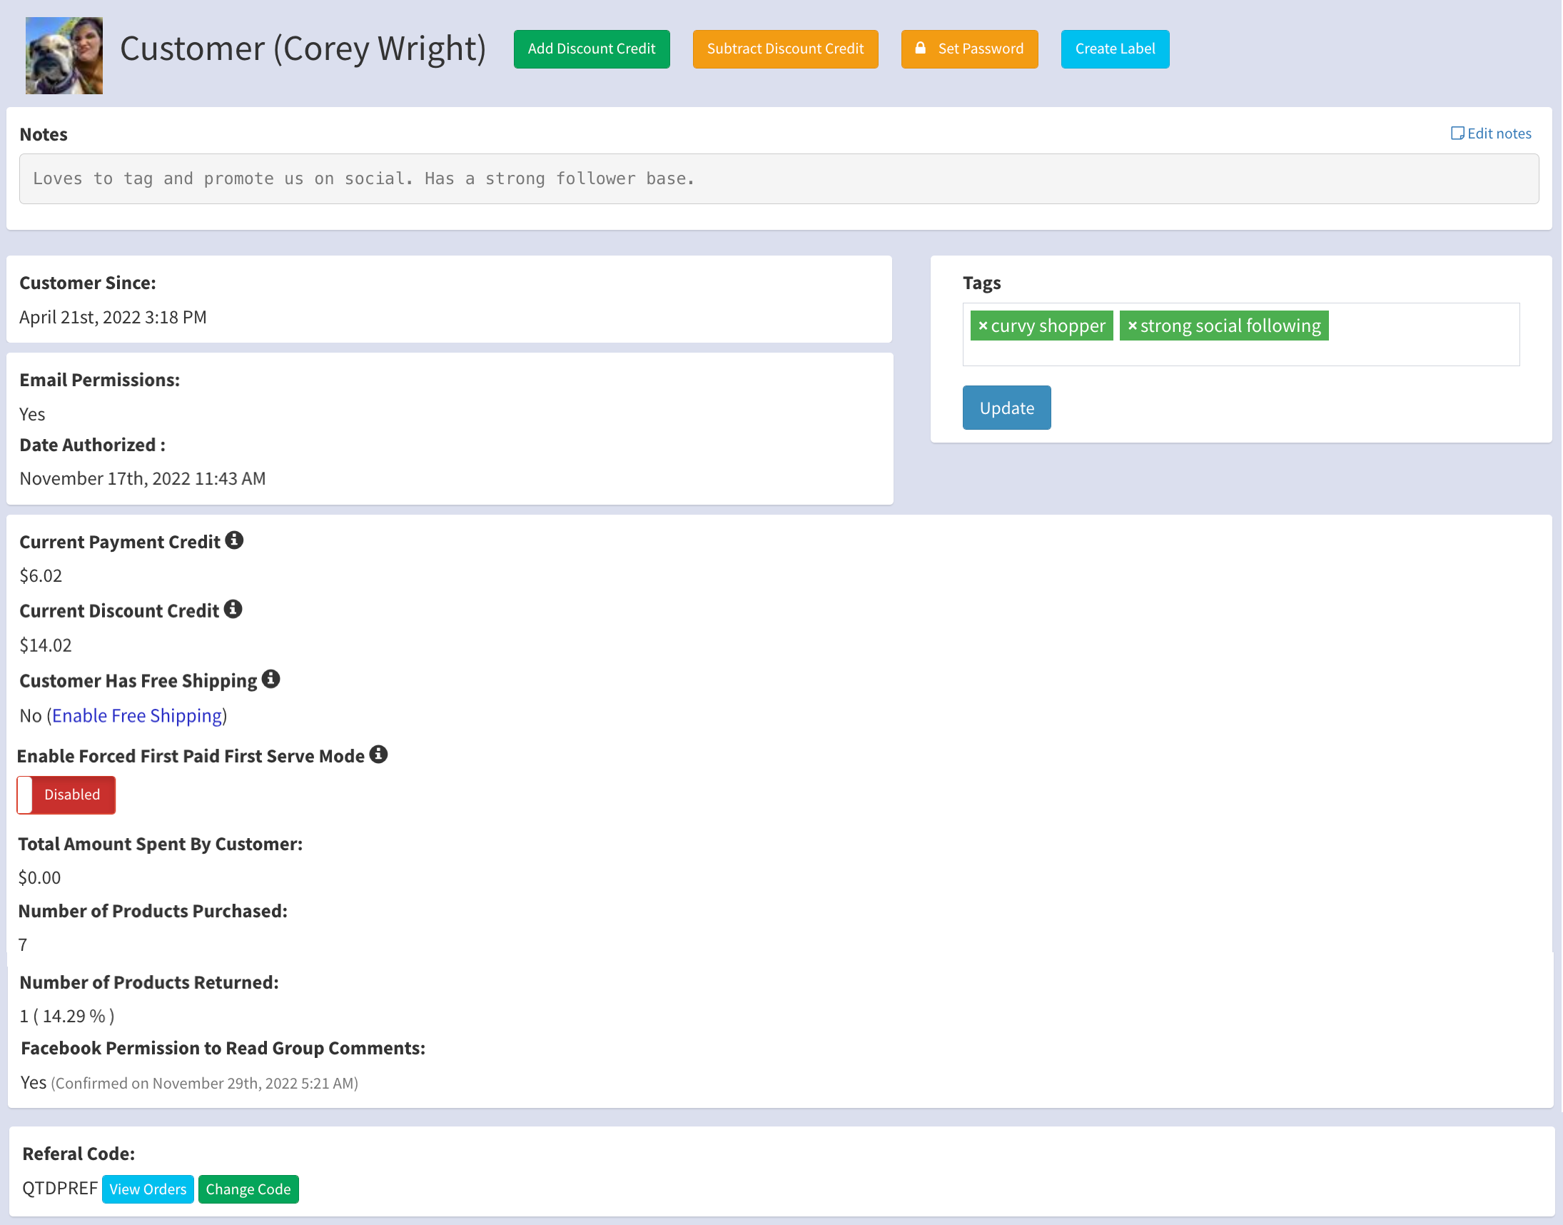This screenshot has width=1563, height=1225.
Task: Click the lock icon on Set Password
Action: [920, 48]
